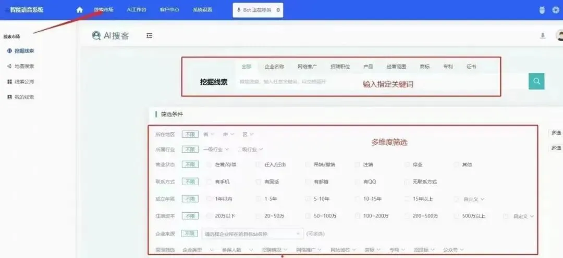This screenshot has width=563, height=258.
Task: Click the mouse-shaped icon in the top bar
Action: point(542,10)
